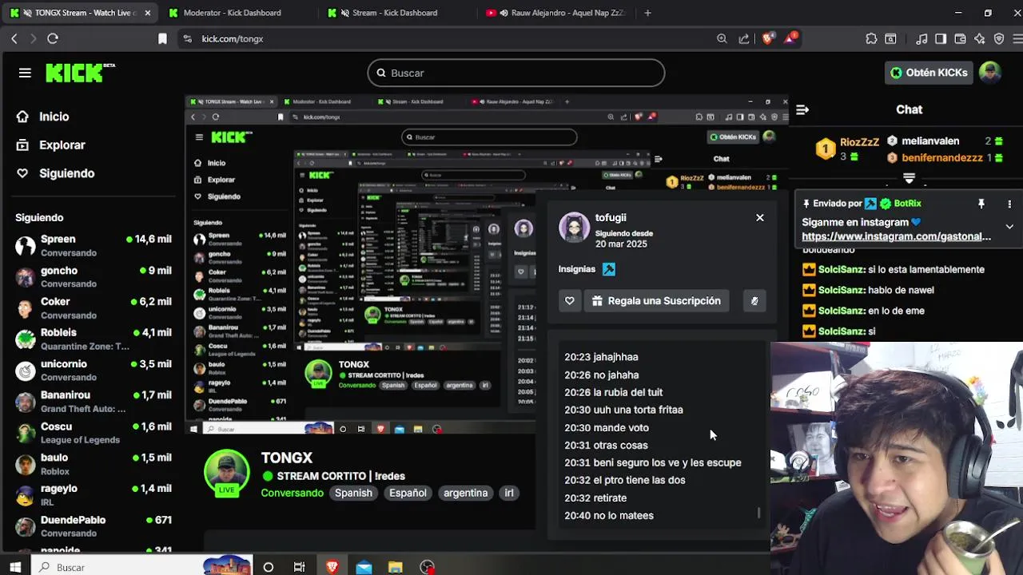Screen dimensions: 1023x575
Task: Collapse the chat panel with the arrow icon
Action: (x=802, y=109)
